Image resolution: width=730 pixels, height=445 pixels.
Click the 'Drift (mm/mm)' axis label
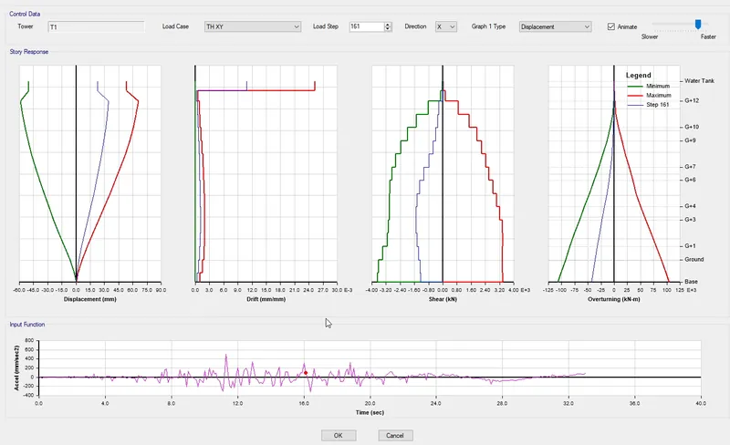[266, 299]
